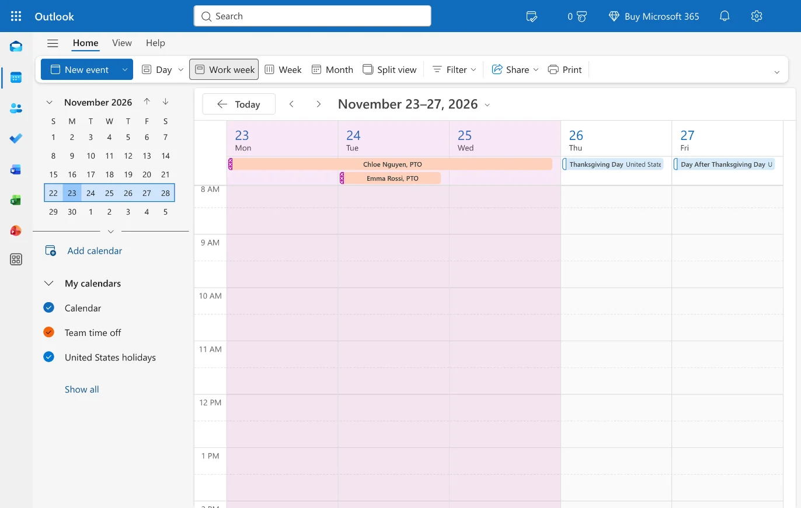The image size is (801, 508).
Task: Click the Today button
Action: (239, 104)
